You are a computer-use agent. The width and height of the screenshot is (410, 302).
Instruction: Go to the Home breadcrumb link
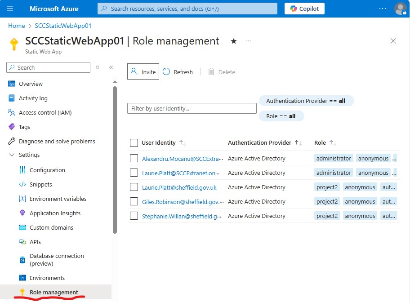click(x=17, y=26)
